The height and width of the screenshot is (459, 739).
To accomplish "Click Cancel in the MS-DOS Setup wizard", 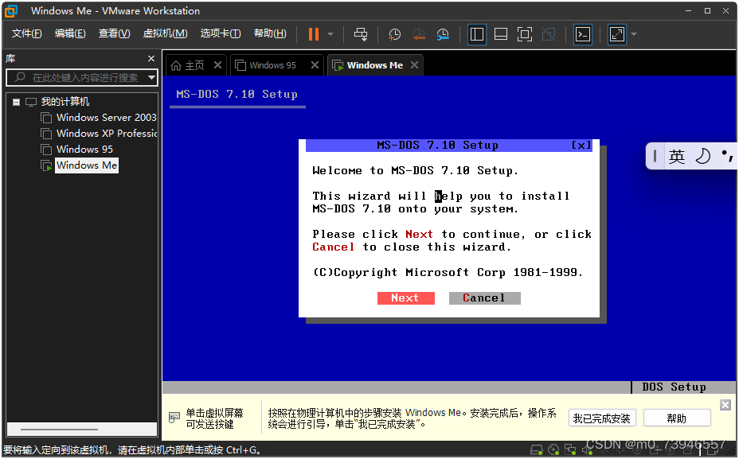I will (x=484, y=298).
